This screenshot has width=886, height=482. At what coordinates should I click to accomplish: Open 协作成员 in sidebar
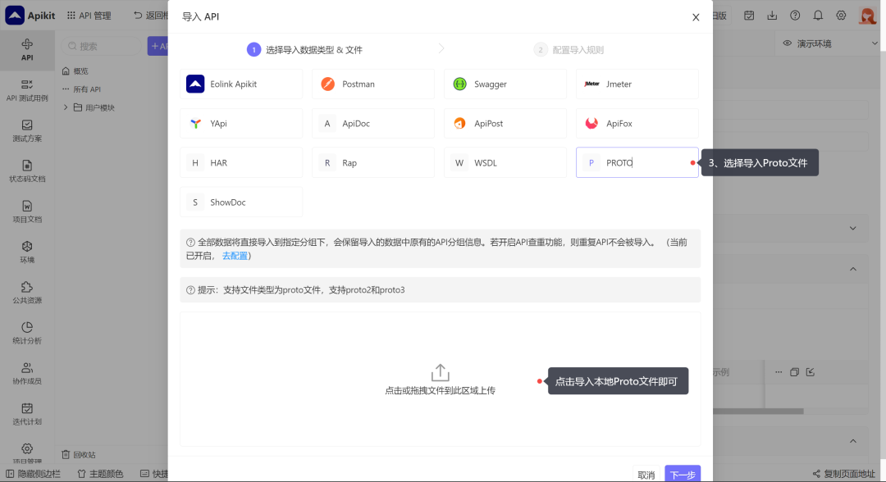tap(27, 374)
